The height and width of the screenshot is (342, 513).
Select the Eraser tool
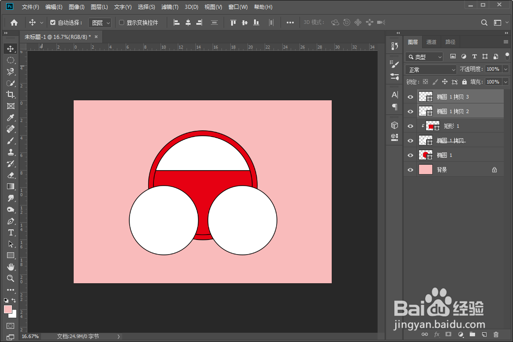point(11,175)
